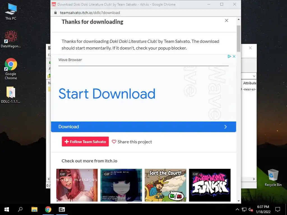Click the vertical scrollbar thumb in Chrome
Image resolution: width=287 pixels, height=215 pixels.
pos(239,38)
